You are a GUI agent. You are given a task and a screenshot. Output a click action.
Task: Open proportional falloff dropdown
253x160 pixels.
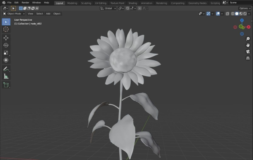[x=145, y=8]
